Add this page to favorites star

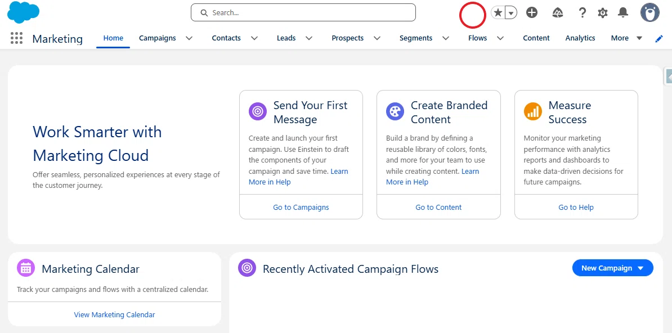(x=498, y=13)
